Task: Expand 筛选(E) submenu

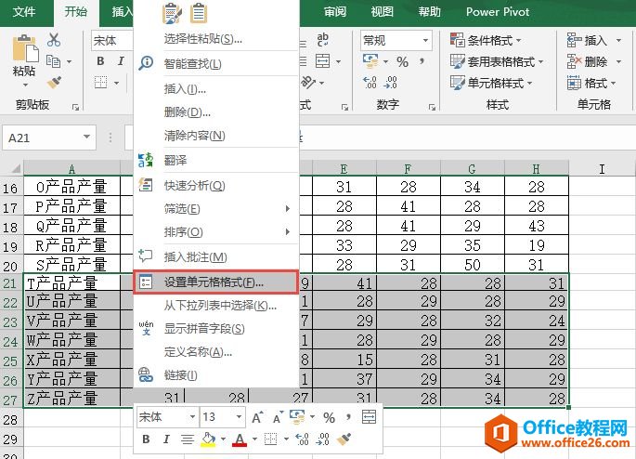Action: coord(216,209)
